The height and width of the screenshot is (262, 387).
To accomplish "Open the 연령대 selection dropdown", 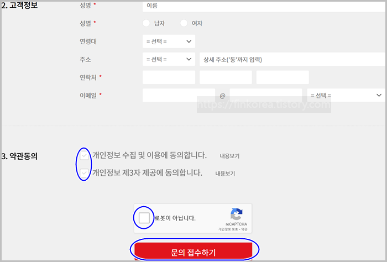I will pyautogui.click(x=169, y=41).
